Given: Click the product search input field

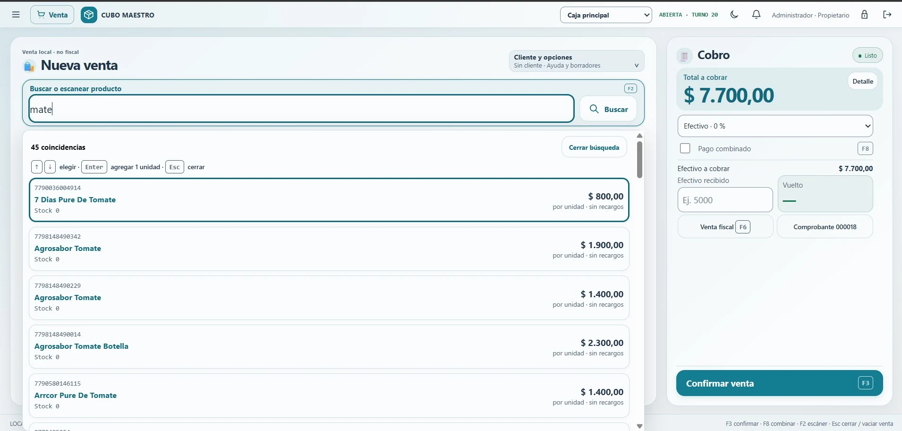Looking at the screenshot, I should point(301,109).
